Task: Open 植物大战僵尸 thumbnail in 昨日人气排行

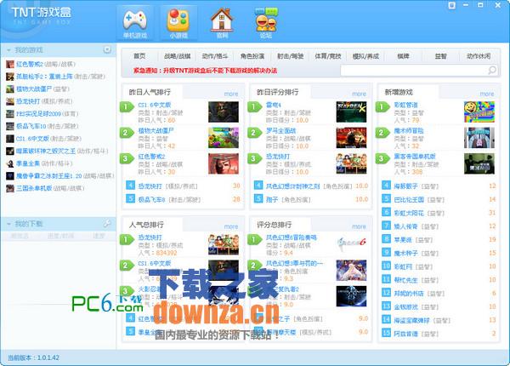Action: (x=219, y=137)
